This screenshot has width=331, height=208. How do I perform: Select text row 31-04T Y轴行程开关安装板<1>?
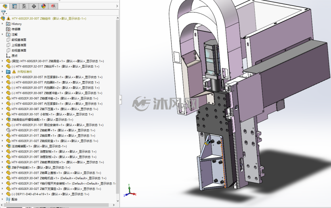[x=63, y=183]
